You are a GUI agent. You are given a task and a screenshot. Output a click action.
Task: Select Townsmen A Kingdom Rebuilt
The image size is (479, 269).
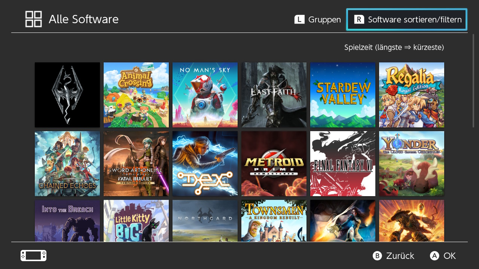tap(274, 221)
